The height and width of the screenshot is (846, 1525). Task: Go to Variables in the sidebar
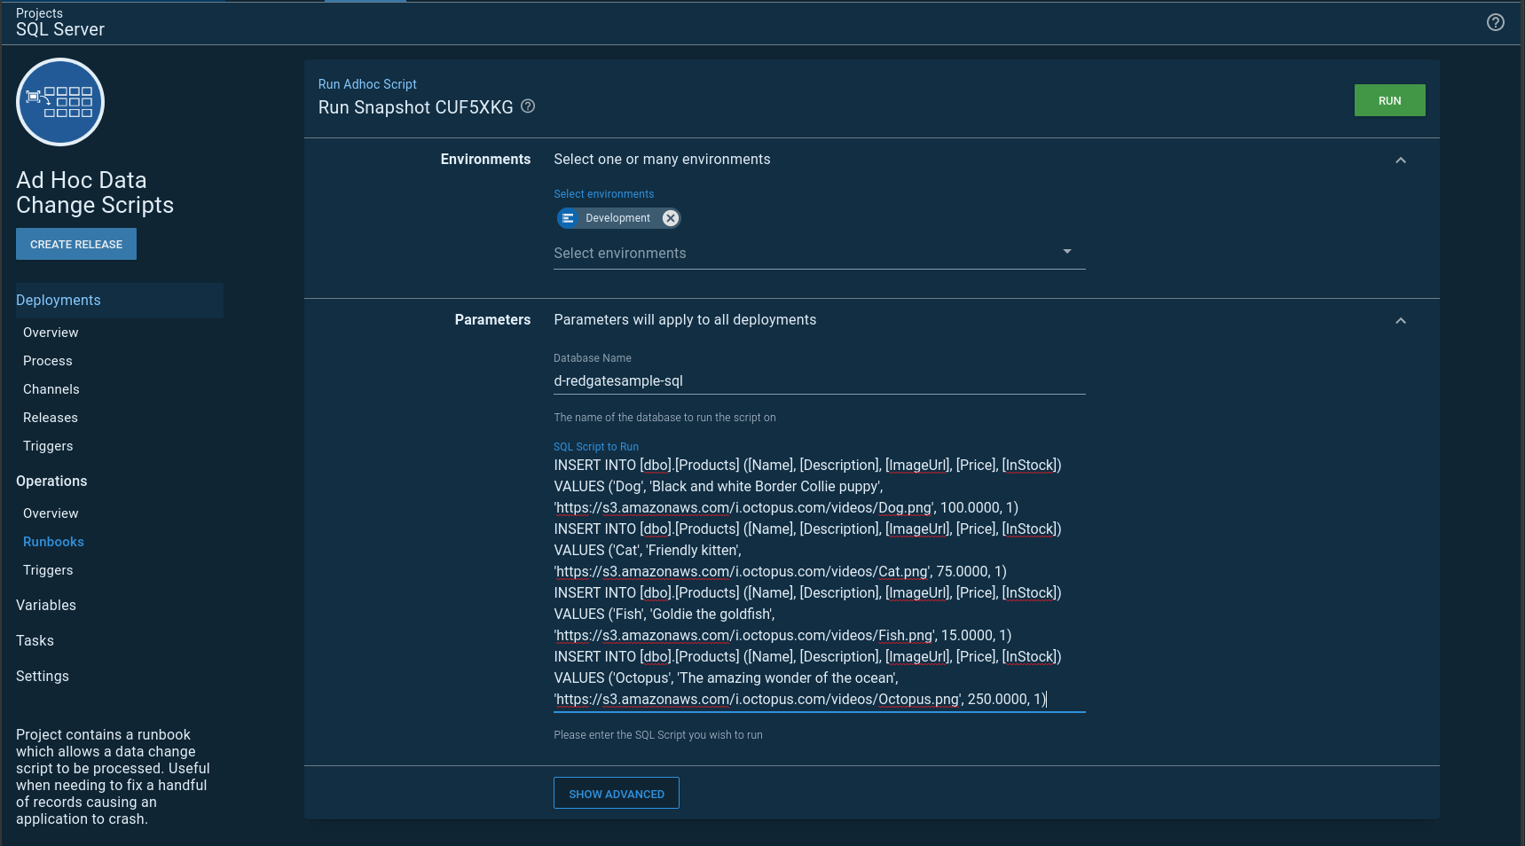pyautogui.click(x=46, y=606)
